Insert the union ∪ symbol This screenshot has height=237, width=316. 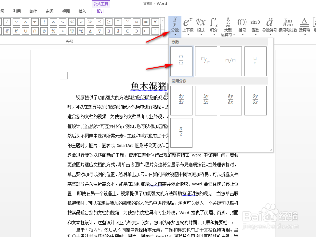(25, 31)
